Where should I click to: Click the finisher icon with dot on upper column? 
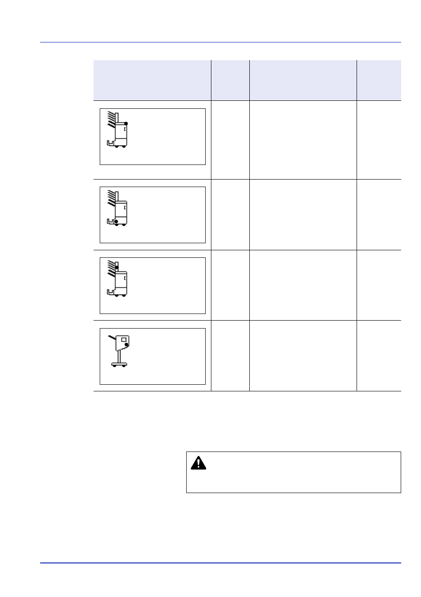pos(118,279)
